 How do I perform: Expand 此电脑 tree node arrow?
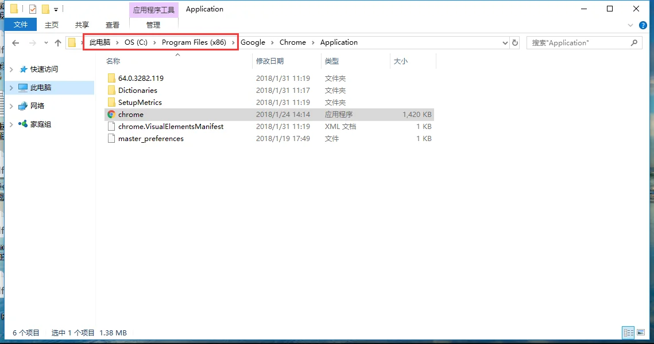tap(11, 88)
